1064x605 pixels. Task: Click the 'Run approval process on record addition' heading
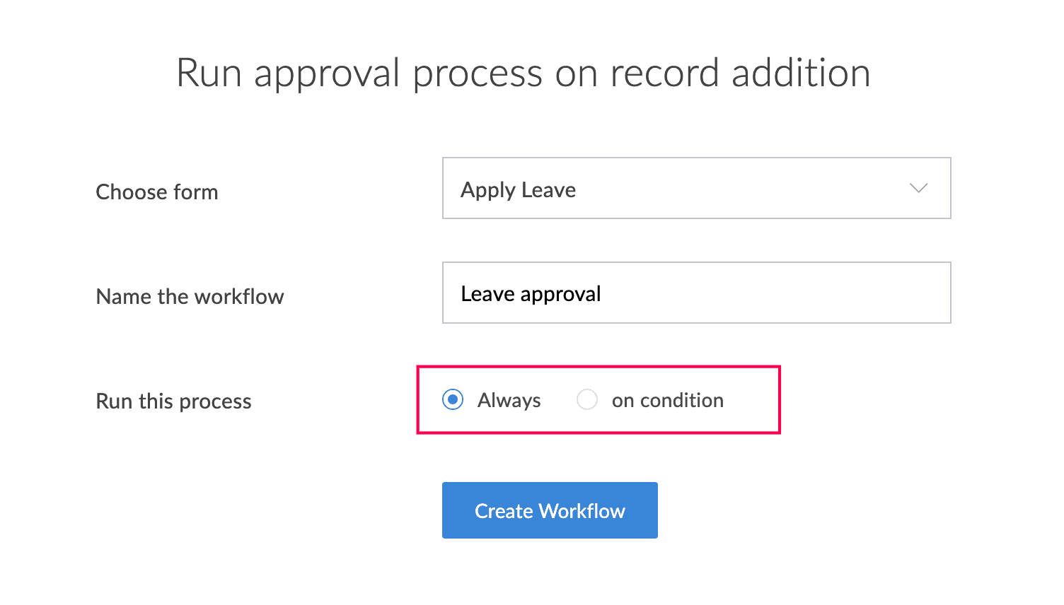(x=524, y=73)
